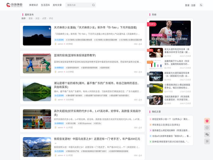Open TOP4 article 超级星光大道历届冠军名单
The width and height of the screenshot is (213, 160).
pos(177,74)
